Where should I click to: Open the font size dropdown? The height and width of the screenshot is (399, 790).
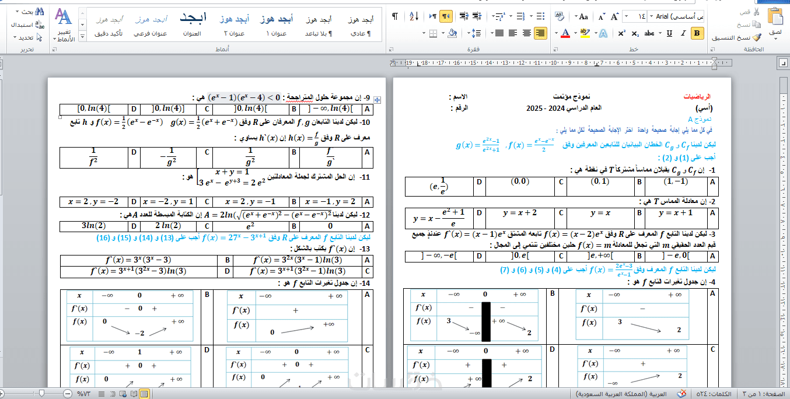click(x=626, y=16)
